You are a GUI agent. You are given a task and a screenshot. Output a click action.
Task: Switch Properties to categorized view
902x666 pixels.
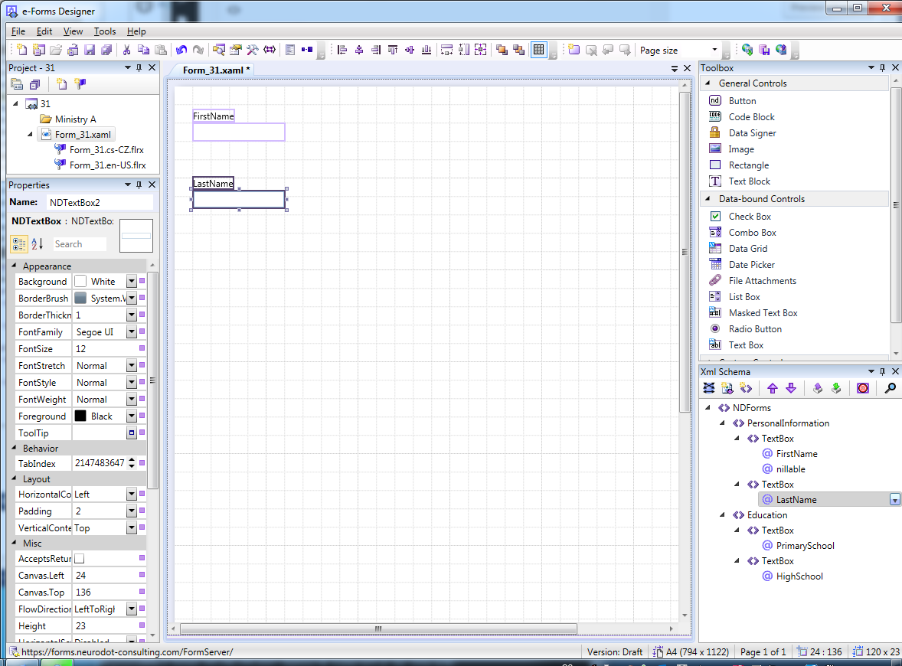[x=19, y=244]
